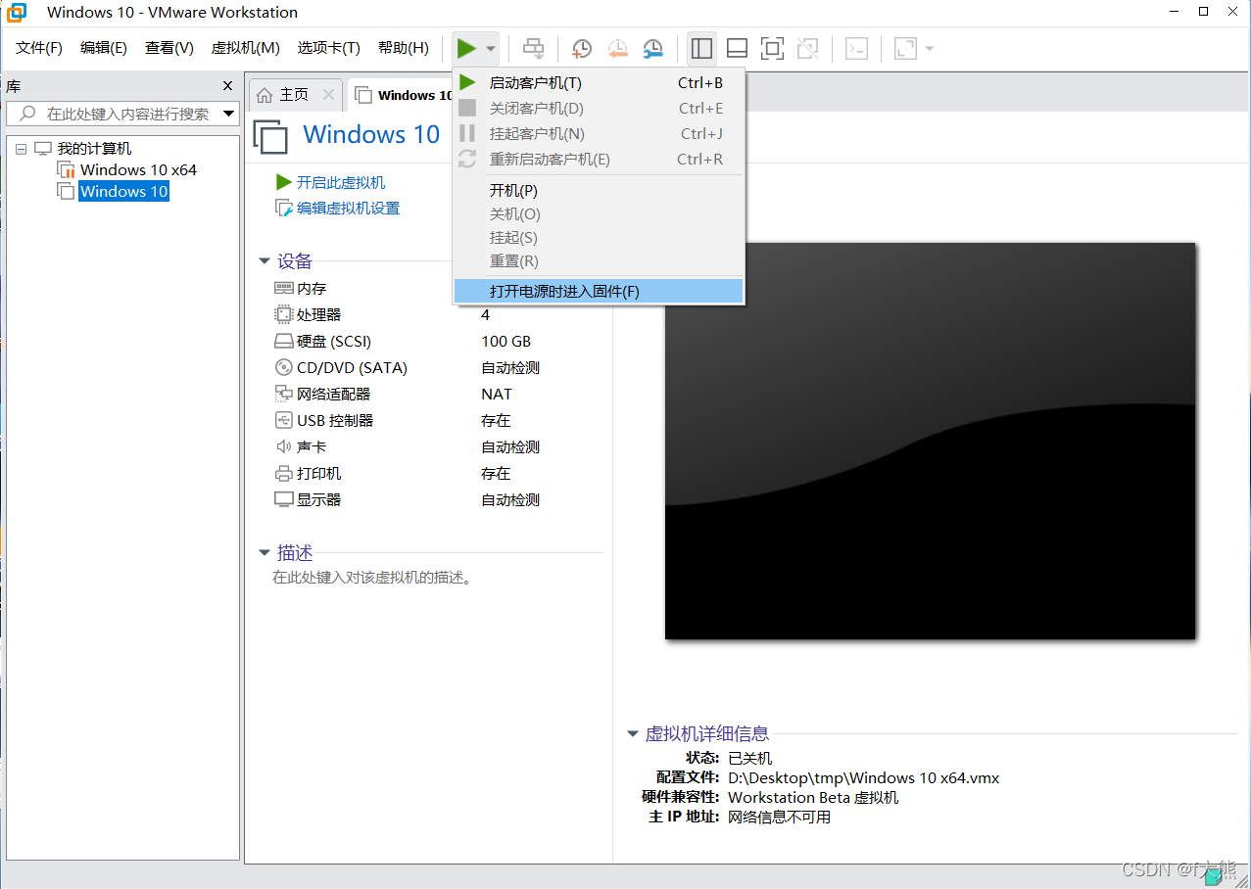The width and height of the screenshot is (1251, 889).
Task: Click the home icon on 主页 tab
Action: pyautogui.click(x=265, y=95)
